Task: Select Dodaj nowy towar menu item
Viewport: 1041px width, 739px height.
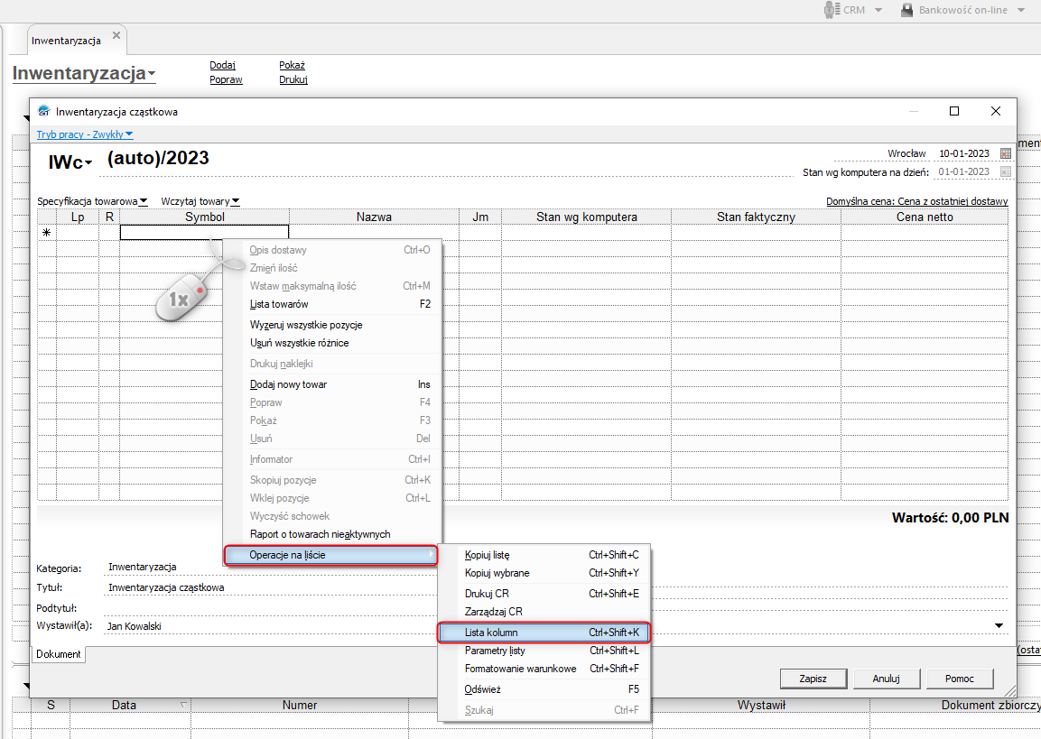Action: 289,384
